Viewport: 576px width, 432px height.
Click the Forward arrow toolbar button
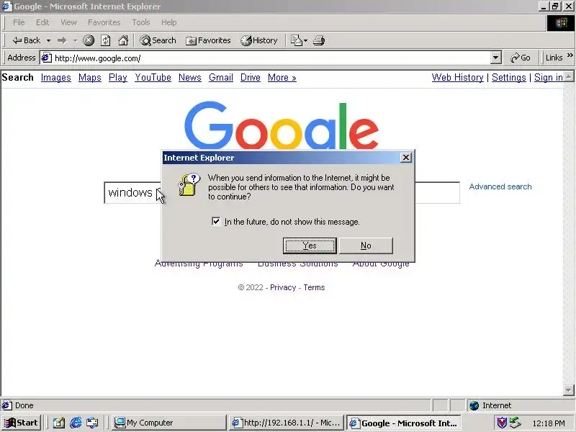[62, 40]
